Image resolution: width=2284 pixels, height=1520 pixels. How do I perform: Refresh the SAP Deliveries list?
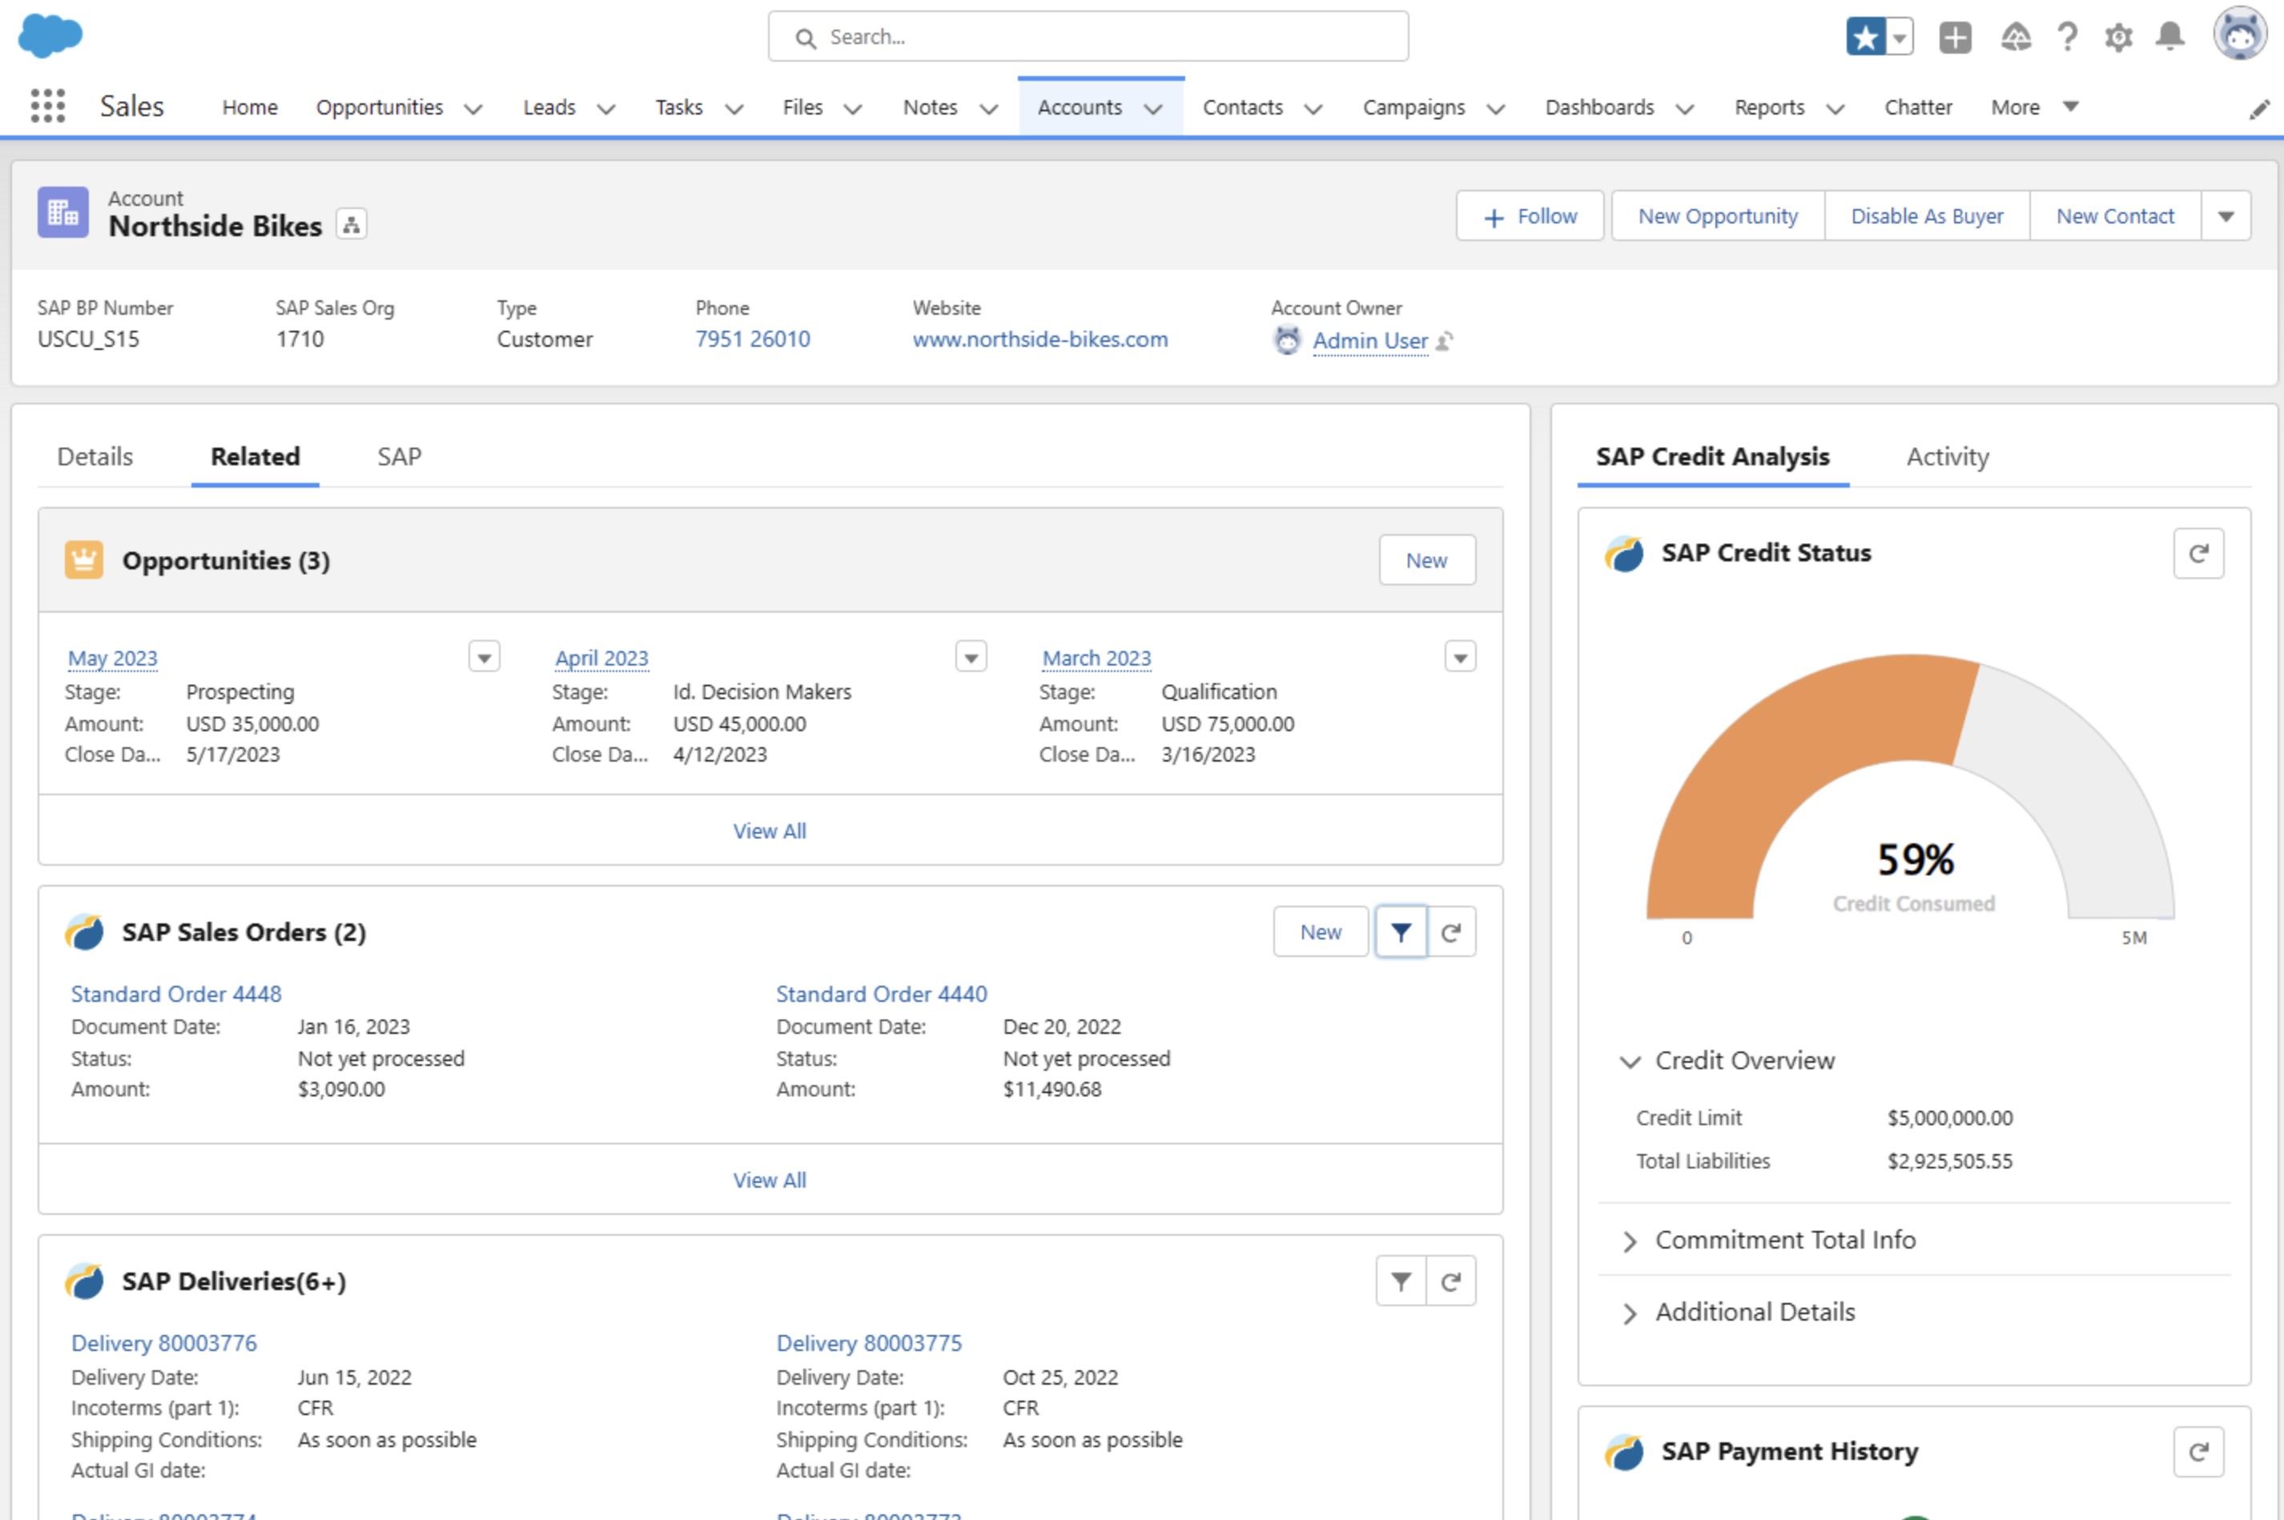pyautogui.click(x=1450, y=1281)
